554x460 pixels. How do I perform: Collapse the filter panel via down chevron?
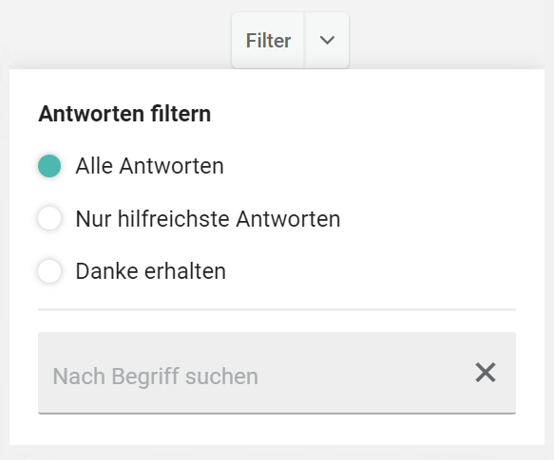pos(327,40)
